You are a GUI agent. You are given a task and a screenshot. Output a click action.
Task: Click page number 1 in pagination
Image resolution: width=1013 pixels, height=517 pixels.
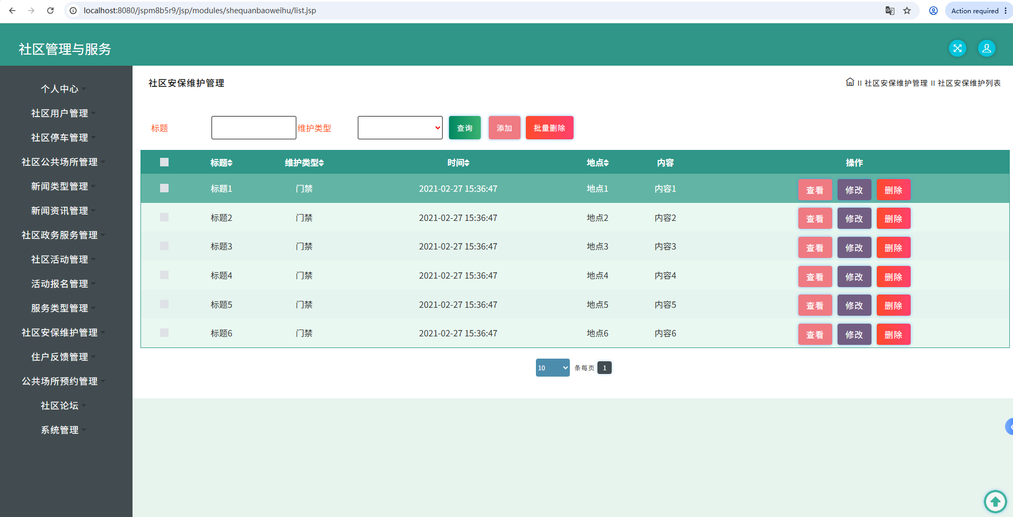pyautogui.click(x=604, y=368)
